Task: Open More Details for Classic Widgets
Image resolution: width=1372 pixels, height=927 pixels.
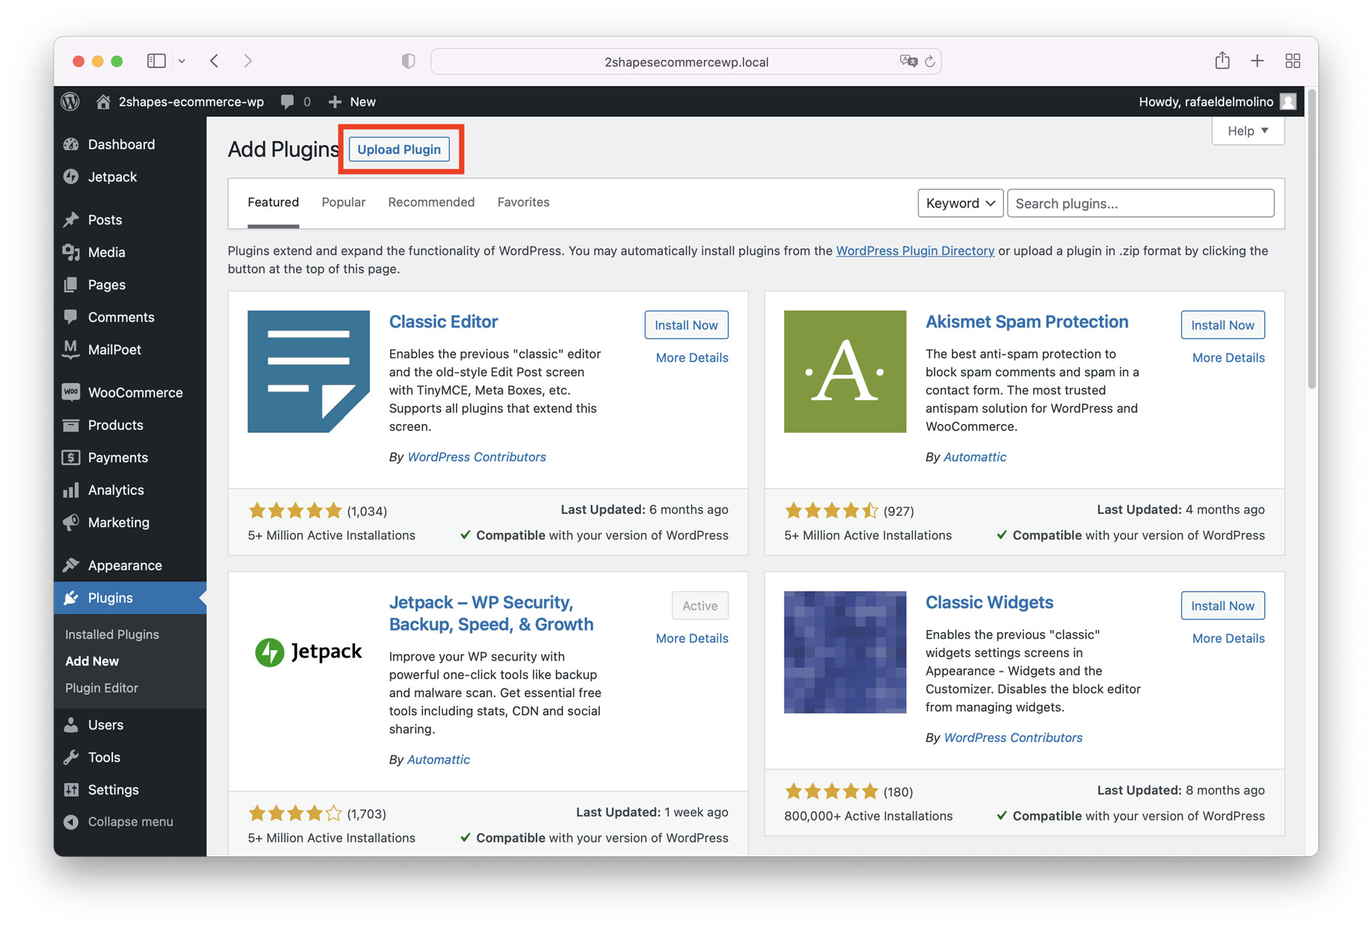Action: coord(1228,638)
